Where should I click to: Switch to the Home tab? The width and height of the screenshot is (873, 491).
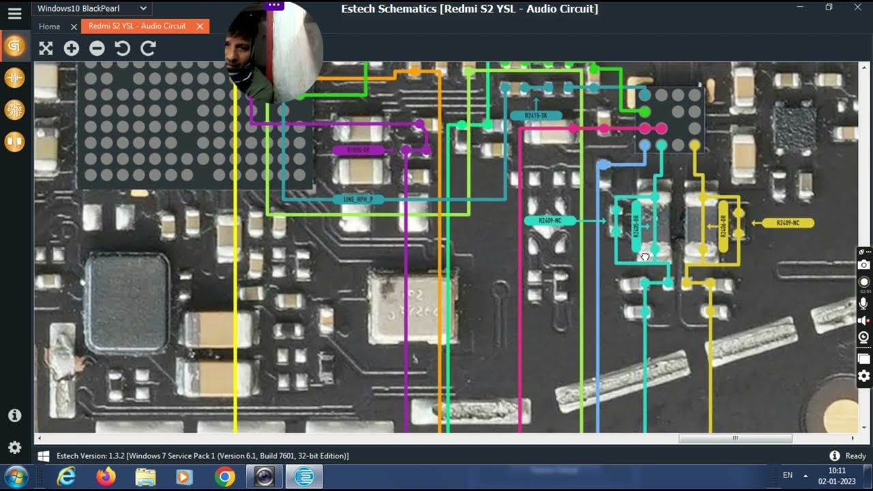(x=50, y=26)
